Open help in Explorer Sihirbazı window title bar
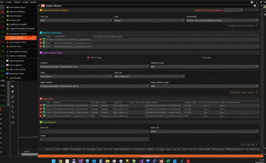 pyautogui.click(x=254, y=6)
